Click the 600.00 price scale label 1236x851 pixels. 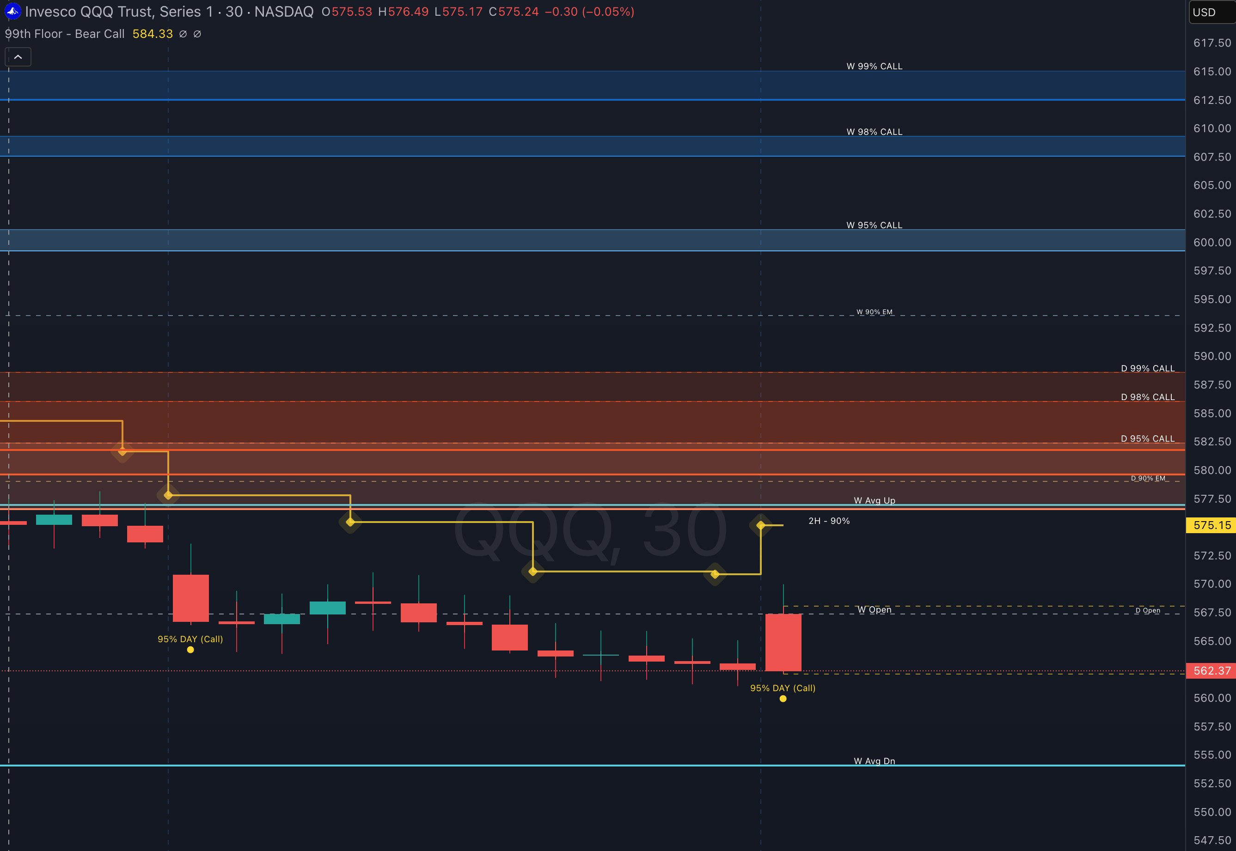[x=1212, y=243]
